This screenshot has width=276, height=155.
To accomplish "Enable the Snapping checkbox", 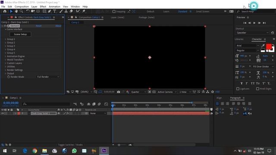I will [x=114, y=12].
